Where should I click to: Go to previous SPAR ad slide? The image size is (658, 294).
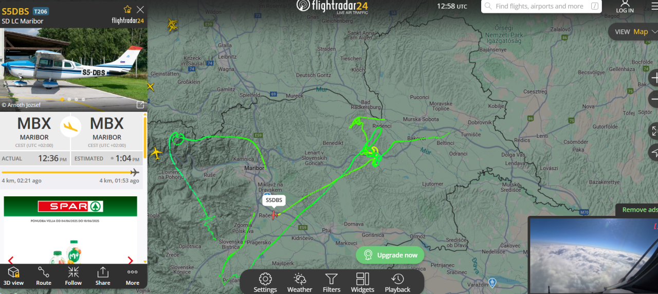pyautogui.click(x=10, y=260)
